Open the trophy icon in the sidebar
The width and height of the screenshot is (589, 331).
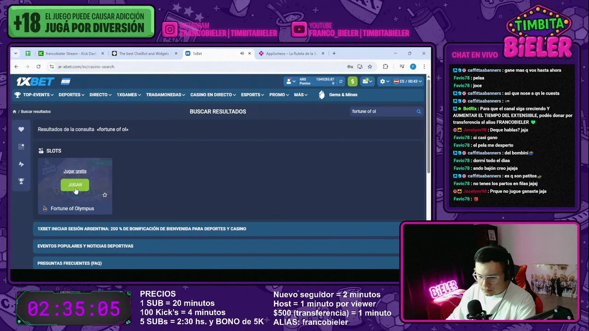[21, 181]
